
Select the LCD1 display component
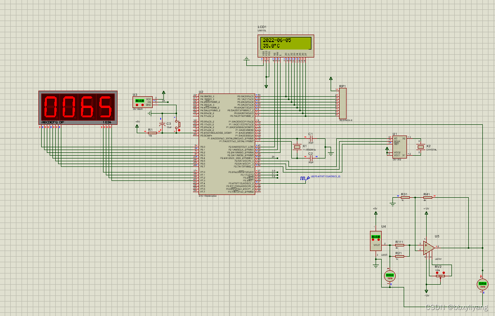click(x=286, y=46)
